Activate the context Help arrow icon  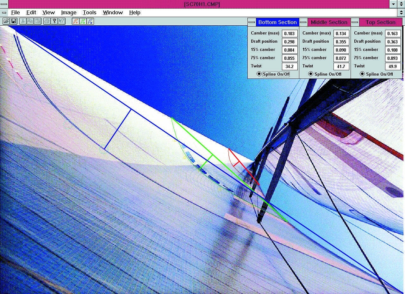point(62,21)
